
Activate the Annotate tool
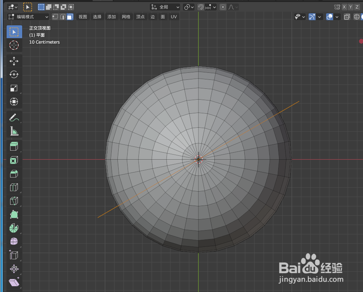[x=14, y=117]
